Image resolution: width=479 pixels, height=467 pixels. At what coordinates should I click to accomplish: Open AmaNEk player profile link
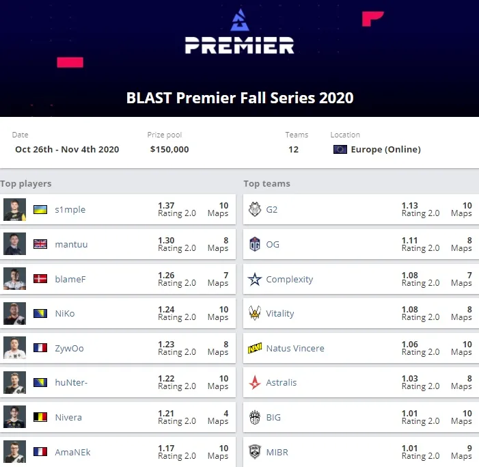coord(72,452)
